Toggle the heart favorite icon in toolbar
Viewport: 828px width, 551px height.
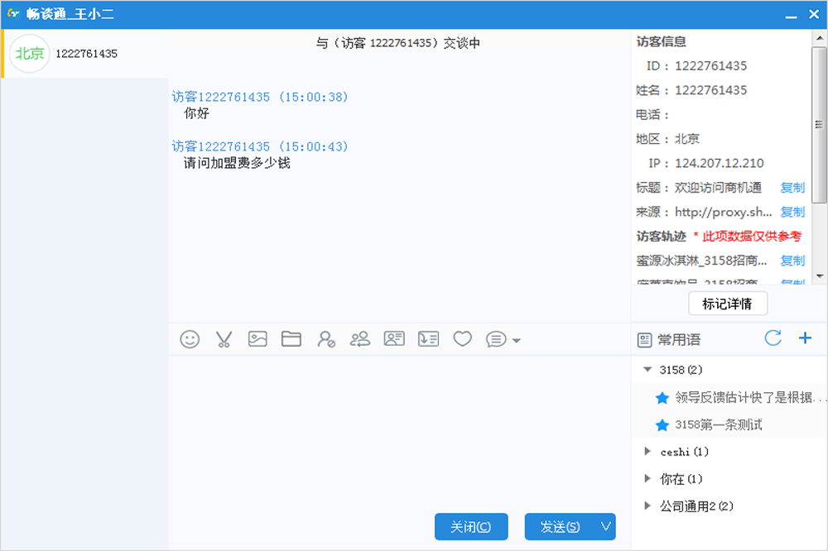click(x=462, y=338)
